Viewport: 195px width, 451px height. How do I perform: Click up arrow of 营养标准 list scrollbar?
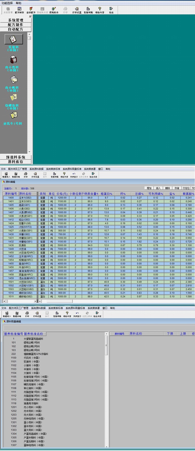pyautogui.click(x=106, y=334)
